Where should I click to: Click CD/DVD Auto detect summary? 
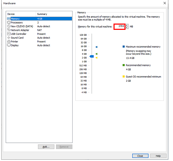(44, 26)
